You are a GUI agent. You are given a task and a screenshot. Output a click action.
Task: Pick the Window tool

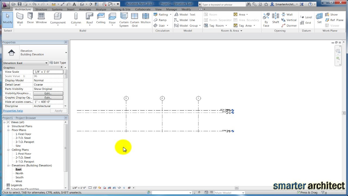point(41,19)
